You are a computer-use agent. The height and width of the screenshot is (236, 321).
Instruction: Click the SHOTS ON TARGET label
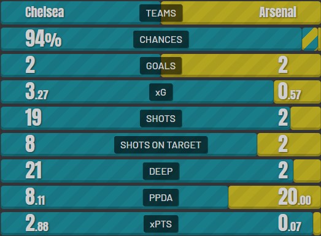tap(161, 145)
